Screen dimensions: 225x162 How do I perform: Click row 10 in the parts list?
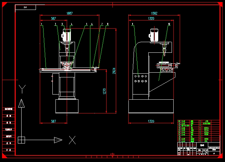[x=199, y=121]
